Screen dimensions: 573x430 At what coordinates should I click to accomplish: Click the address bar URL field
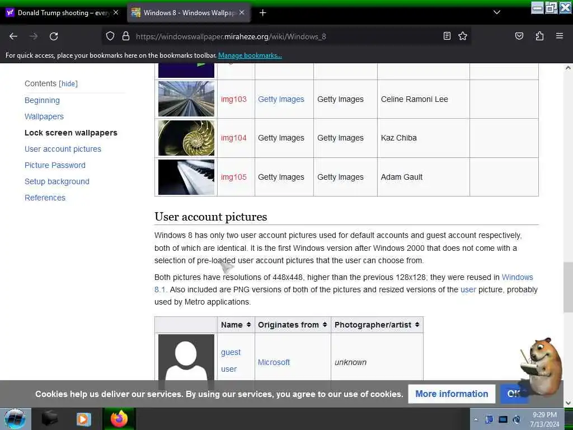pyautogui.click(x=285, y=36)
